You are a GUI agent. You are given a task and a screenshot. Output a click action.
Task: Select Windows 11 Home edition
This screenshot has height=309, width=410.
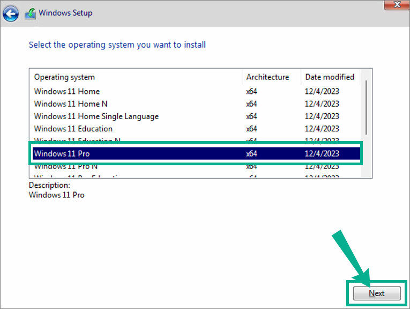point(196,91)
